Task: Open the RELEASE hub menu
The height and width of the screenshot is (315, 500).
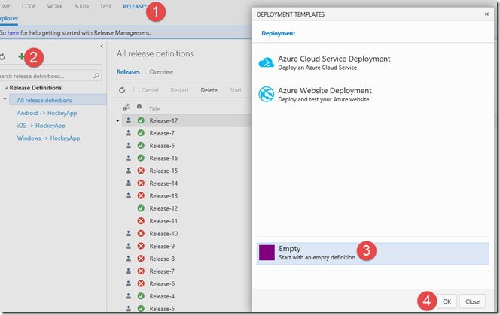Action: click(135, 6)
